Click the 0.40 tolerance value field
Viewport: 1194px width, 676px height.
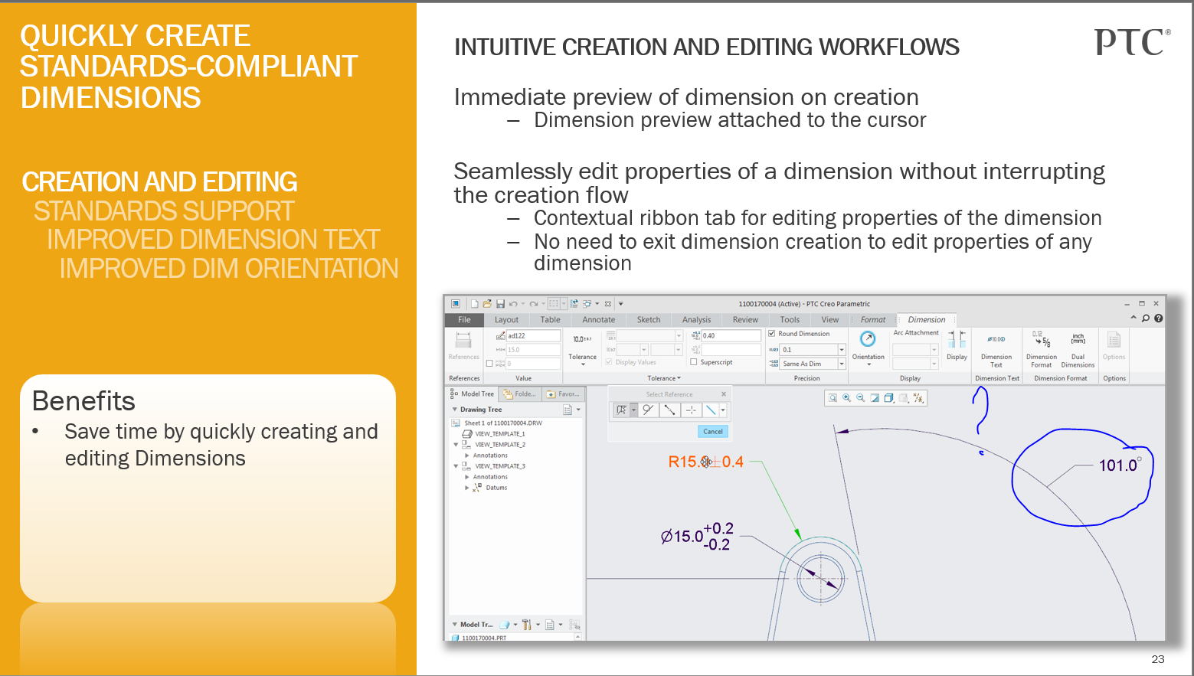tap(731, 335)
